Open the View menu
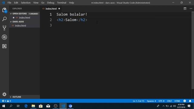 36,3
